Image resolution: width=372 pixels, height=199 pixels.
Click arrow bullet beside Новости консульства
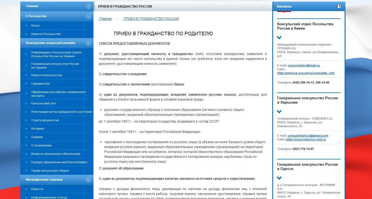click(26, 75)
